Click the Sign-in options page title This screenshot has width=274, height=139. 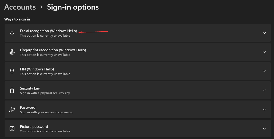(x=73, y=7)
